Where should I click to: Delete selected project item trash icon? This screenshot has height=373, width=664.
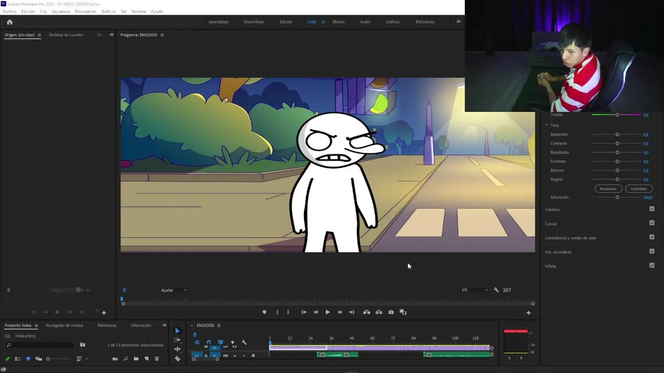[x=157, y=358]
